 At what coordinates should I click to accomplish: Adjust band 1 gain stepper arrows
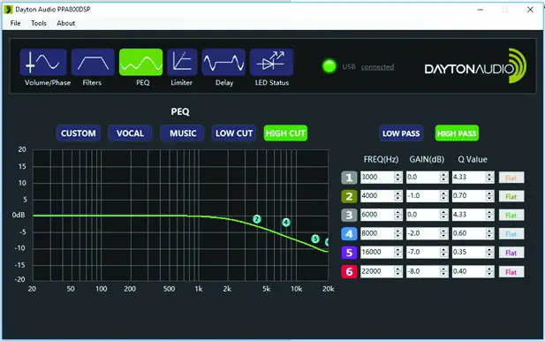[443, 178]
